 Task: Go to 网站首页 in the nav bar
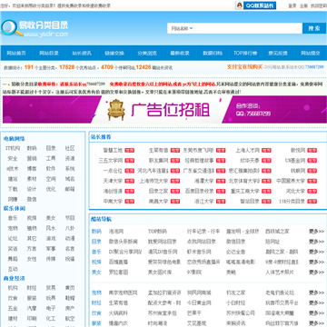click(16, 54)
